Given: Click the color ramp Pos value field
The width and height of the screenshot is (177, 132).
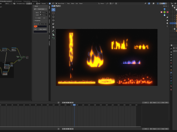Looking at the screenshot, I should tap(42, 29).
